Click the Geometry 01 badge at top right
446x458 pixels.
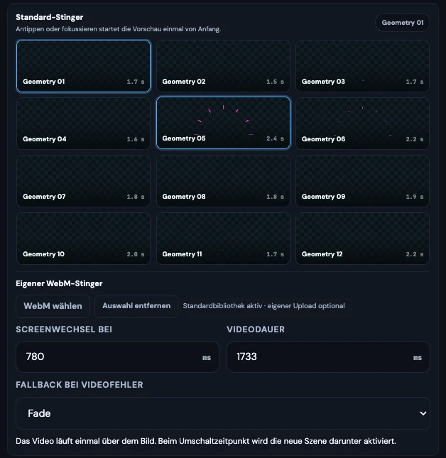coord(403,23)
